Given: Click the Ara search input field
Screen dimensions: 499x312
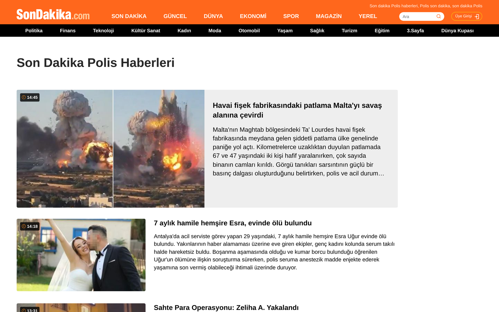Looking at the screenshot, I should [418, 16].
